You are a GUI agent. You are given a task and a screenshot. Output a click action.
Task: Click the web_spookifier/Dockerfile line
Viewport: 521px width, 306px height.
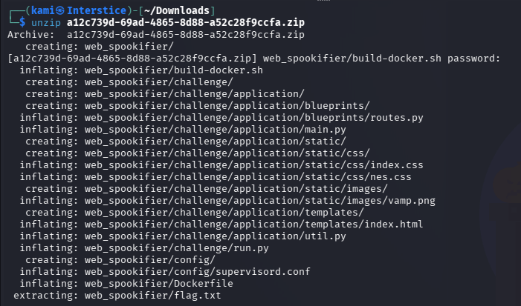[x=126, y=284]
